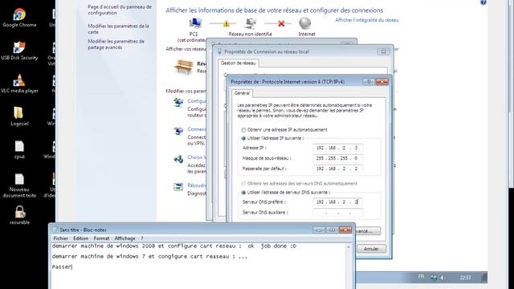Image resolution: width=514 pixels, height=289 pixels.
Task: Open Affichage menu in Bloc-notes
Action: (125, 238)
